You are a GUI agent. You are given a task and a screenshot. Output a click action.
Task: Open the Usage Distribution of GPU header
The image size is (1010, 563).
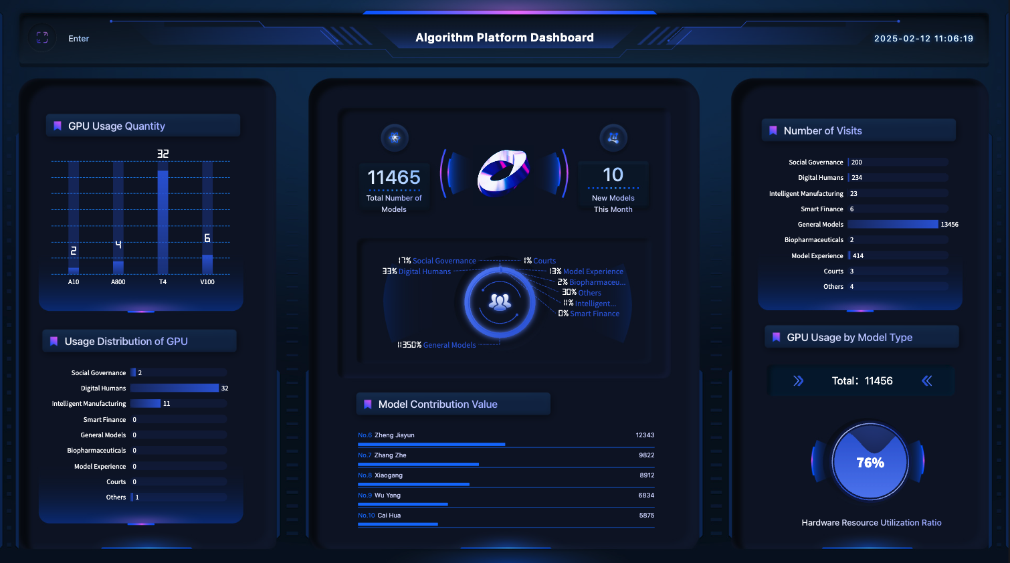pyautogui.click(x=126, y=341)
